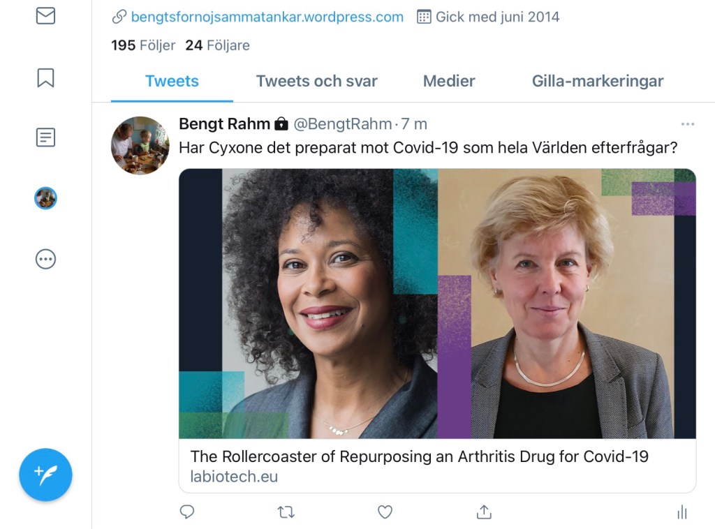View tweet analytics bar chart icon

point(681,512)
